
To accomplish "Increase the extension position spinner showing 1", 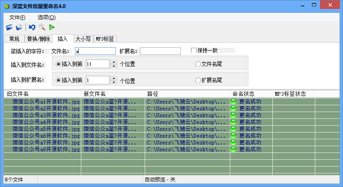I will point(114,78).
